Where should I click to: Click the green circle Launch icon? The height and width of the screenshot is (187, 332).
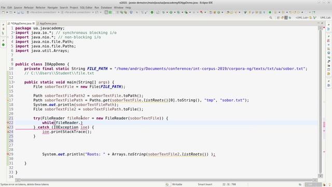(152, 12)
